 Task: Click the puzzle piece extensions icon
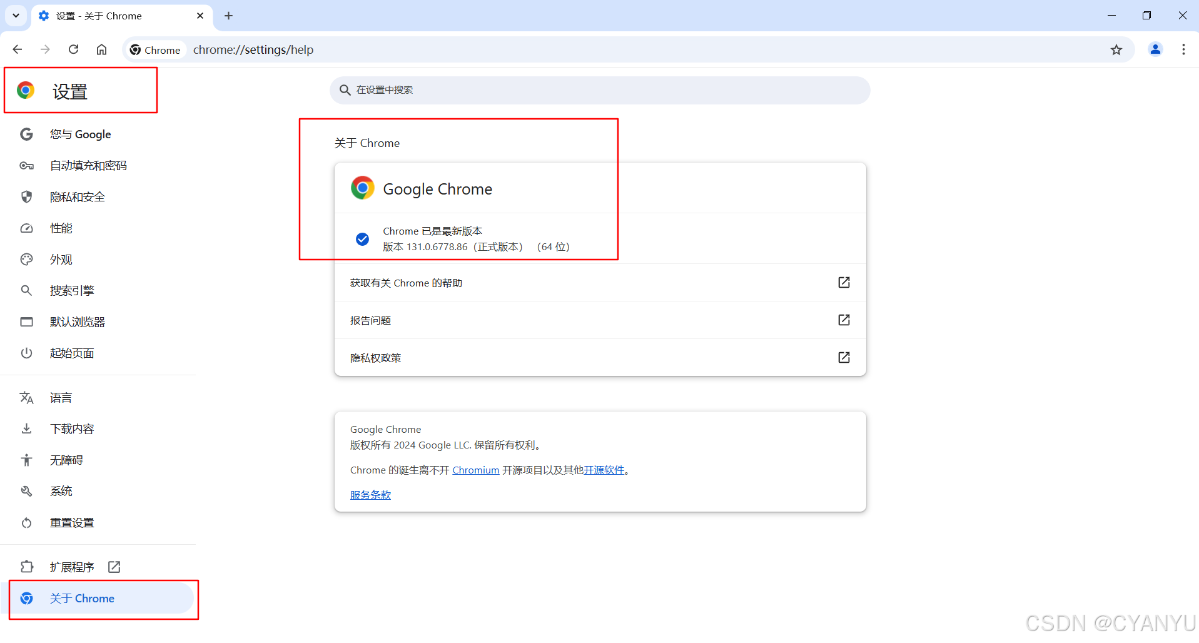point(26,567)
